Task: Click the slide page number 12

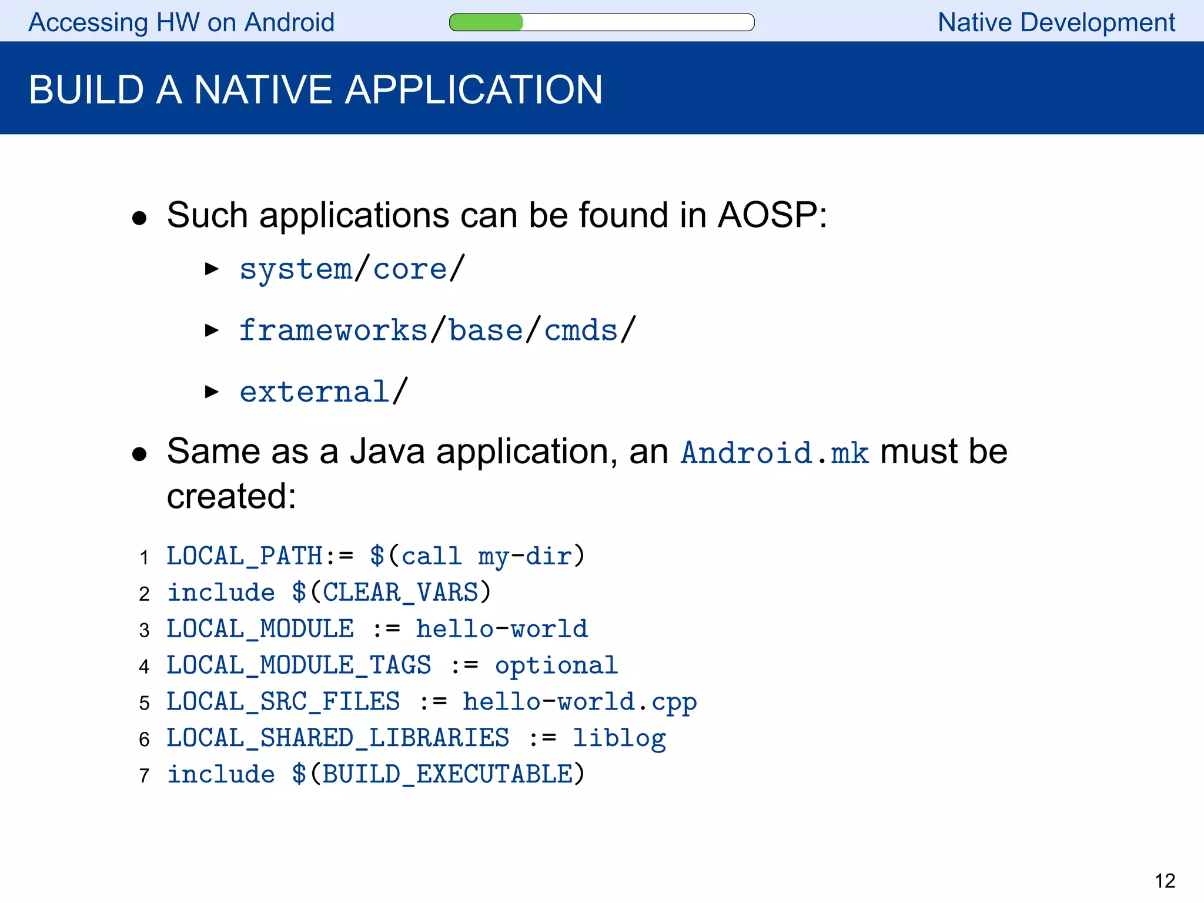Action: tap(1165, 881)
